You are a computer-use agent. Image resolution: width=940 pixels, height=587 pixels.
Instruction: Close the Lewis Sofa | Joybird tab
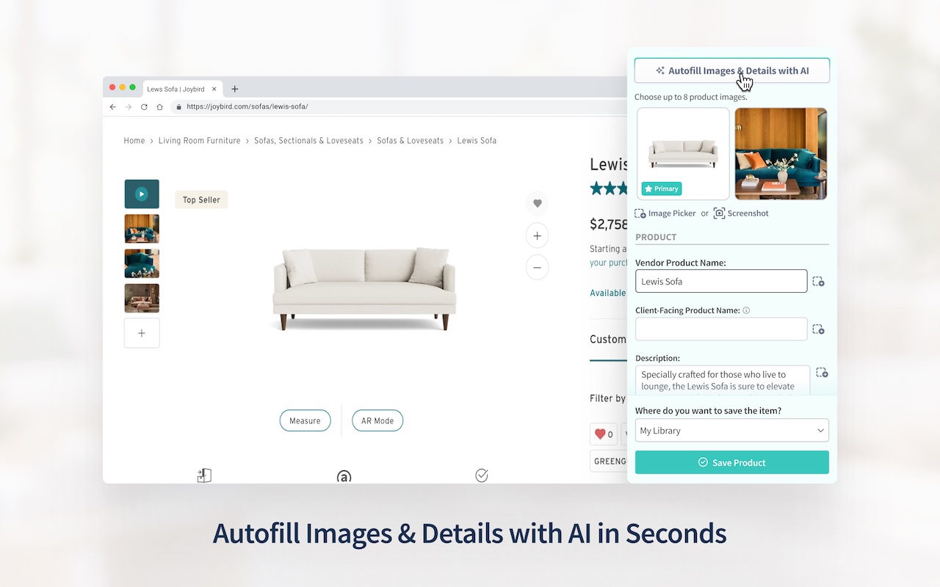point(214,89)
